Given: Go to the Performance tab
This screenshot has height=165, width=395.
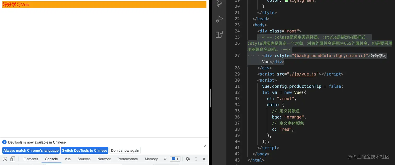Looking at the screenshot, I should pyautogui.click(x=128, y=159).
